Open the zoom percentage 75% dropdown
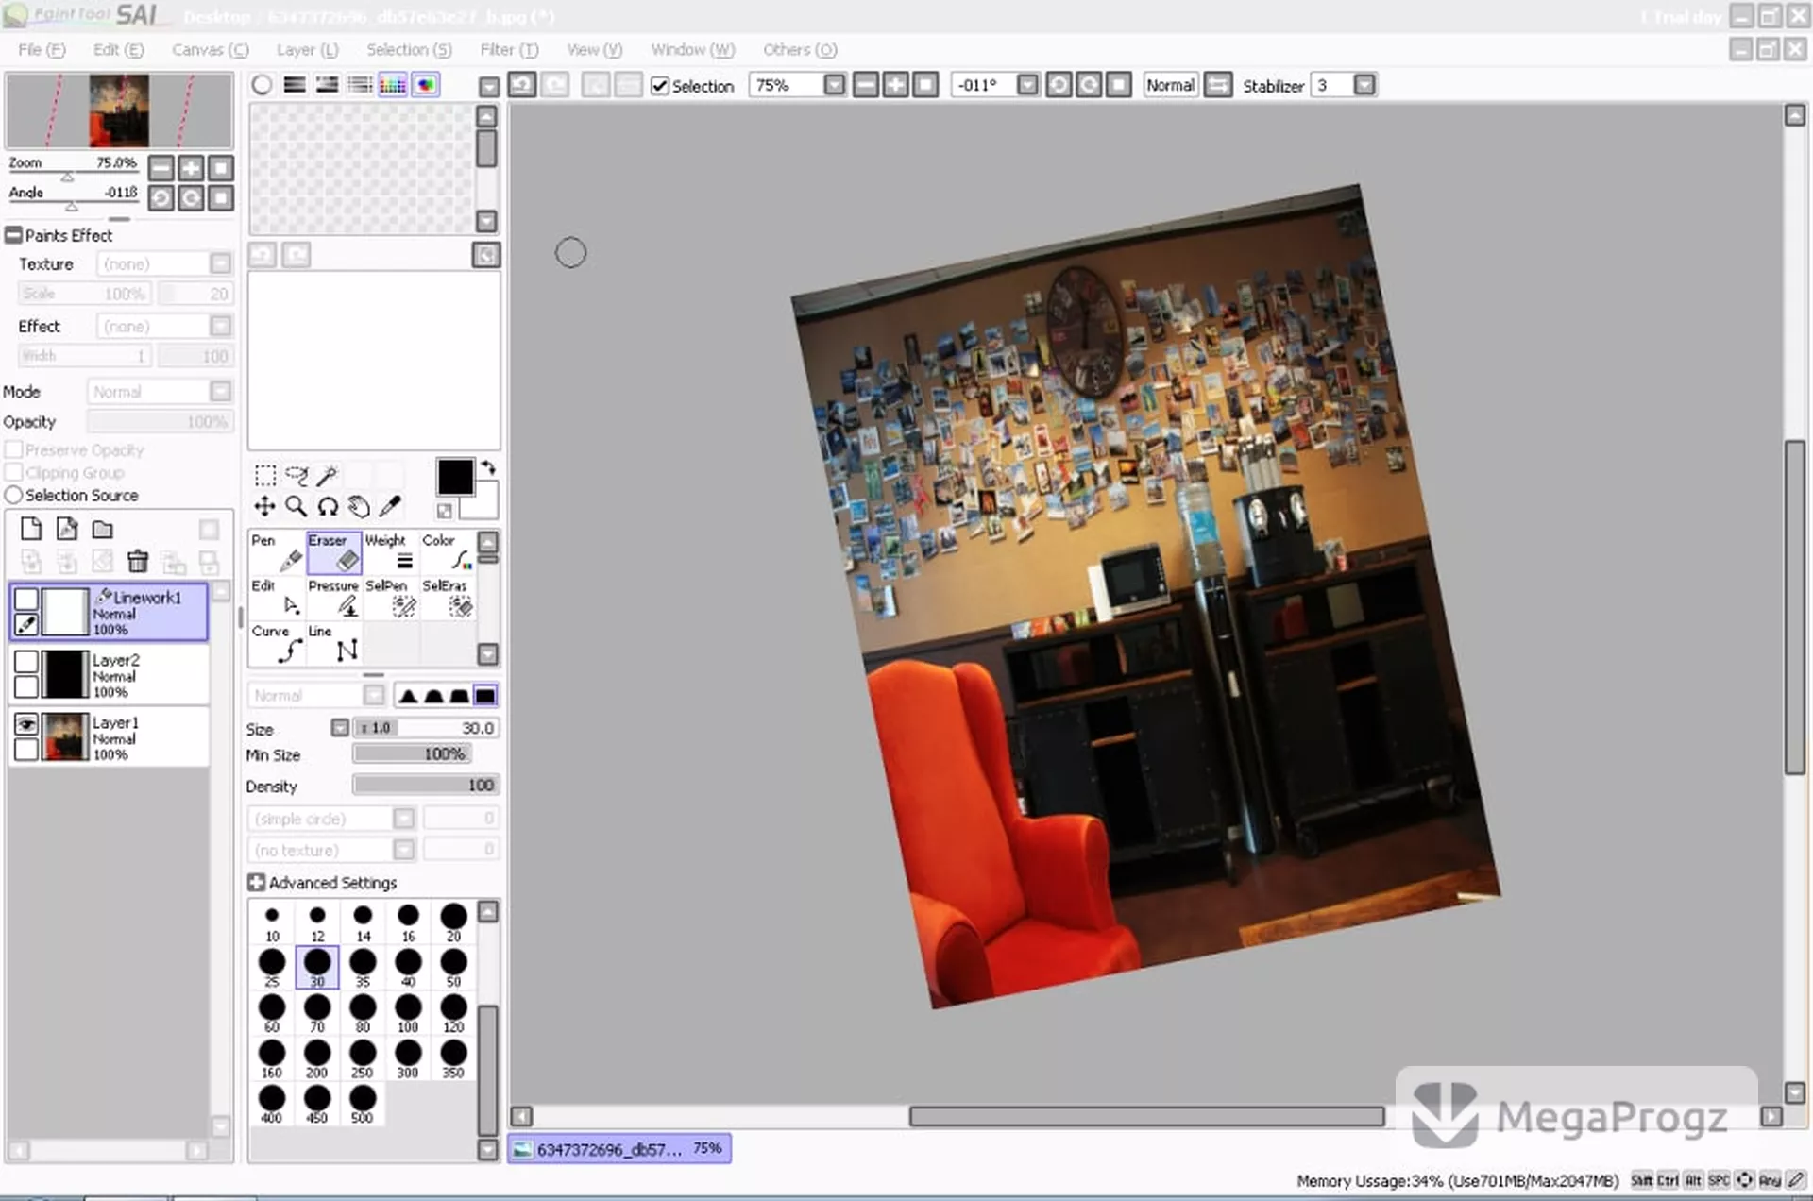This screenshot has width=1813, height=1201. 834,85
